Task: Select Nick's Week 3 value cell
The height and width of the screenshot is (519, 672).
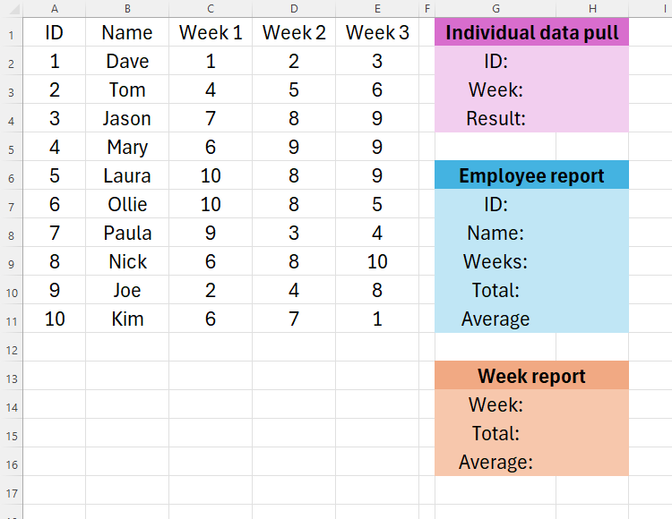Action: click(377, 262)
